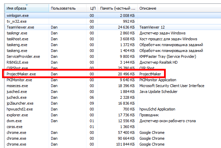Click the hpwuSchd Application description

click(157, 109)
